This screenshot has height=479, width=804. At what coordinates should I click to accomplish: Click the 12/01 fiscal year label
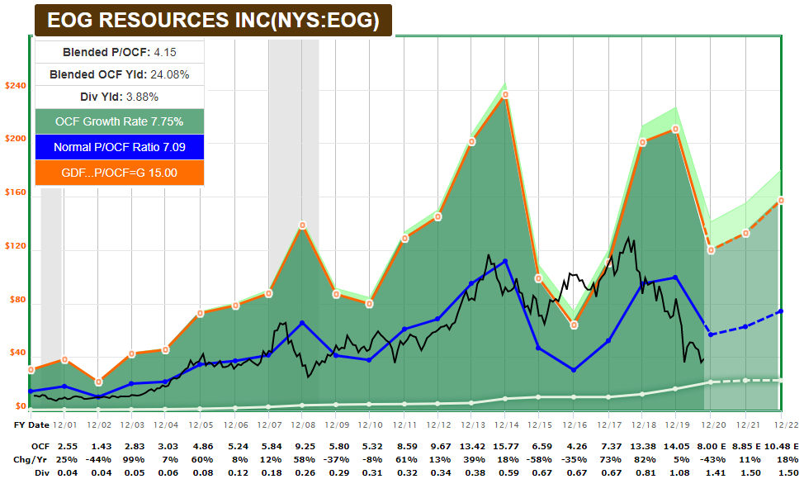tap(65, 425)
